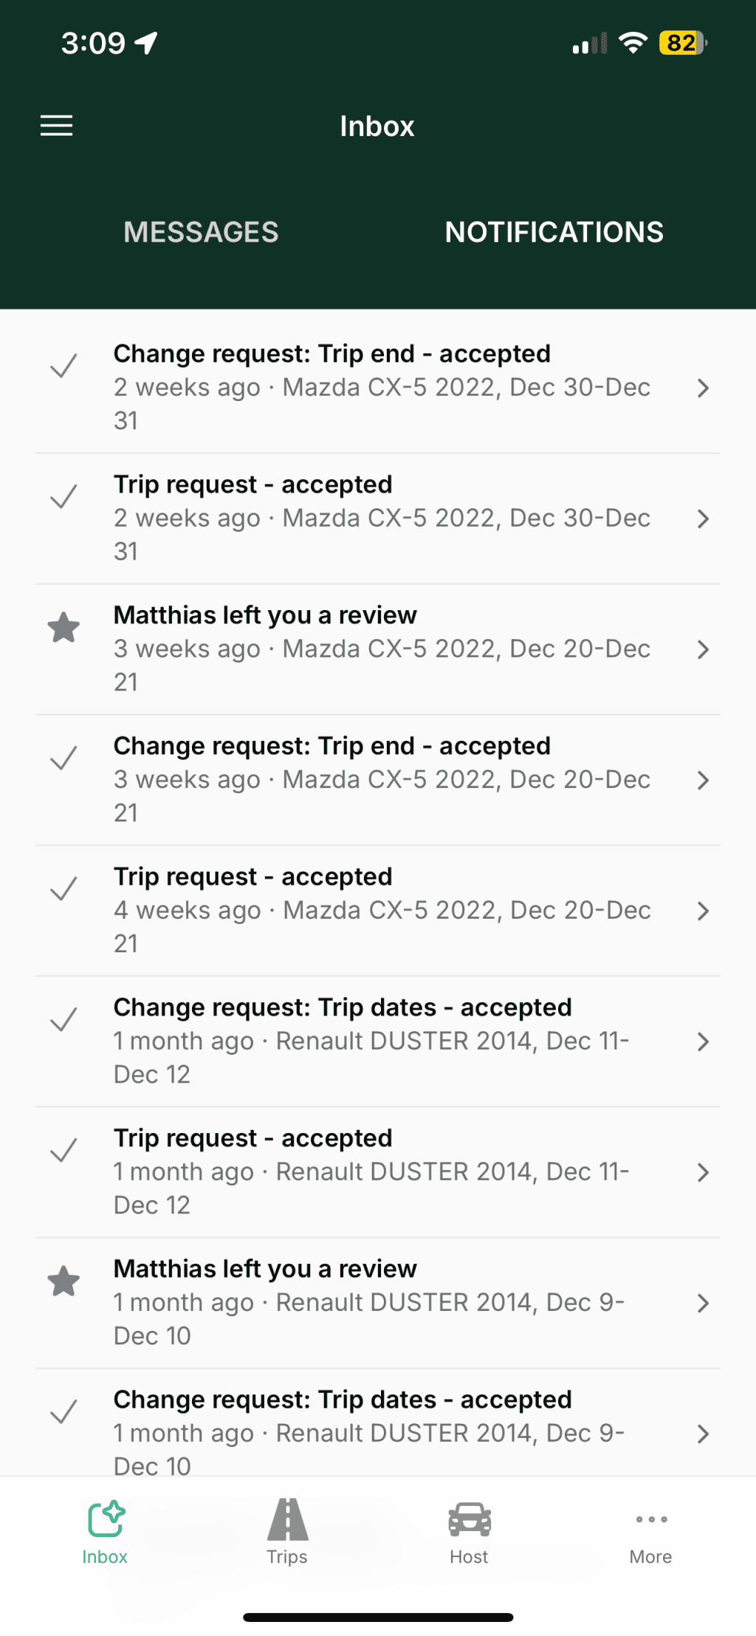756x1636 pixels.
Task: Tap star icon on Matthias's Mazda review
Action: (x=63, y=628)
